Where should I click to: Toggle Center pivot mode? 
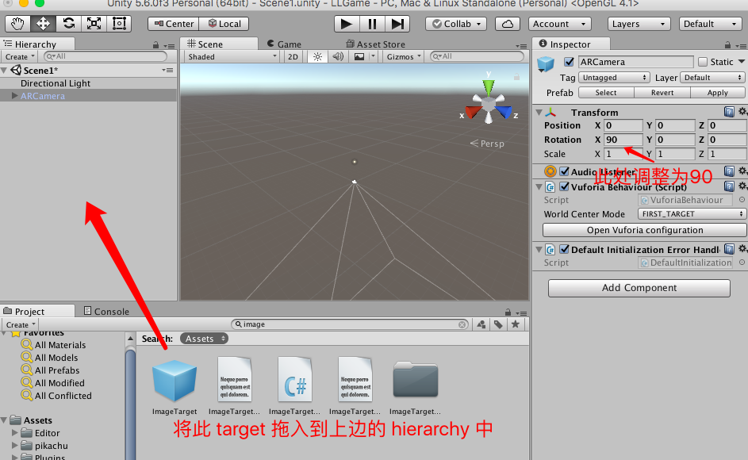pyautogui.click(x=174, y=24)
